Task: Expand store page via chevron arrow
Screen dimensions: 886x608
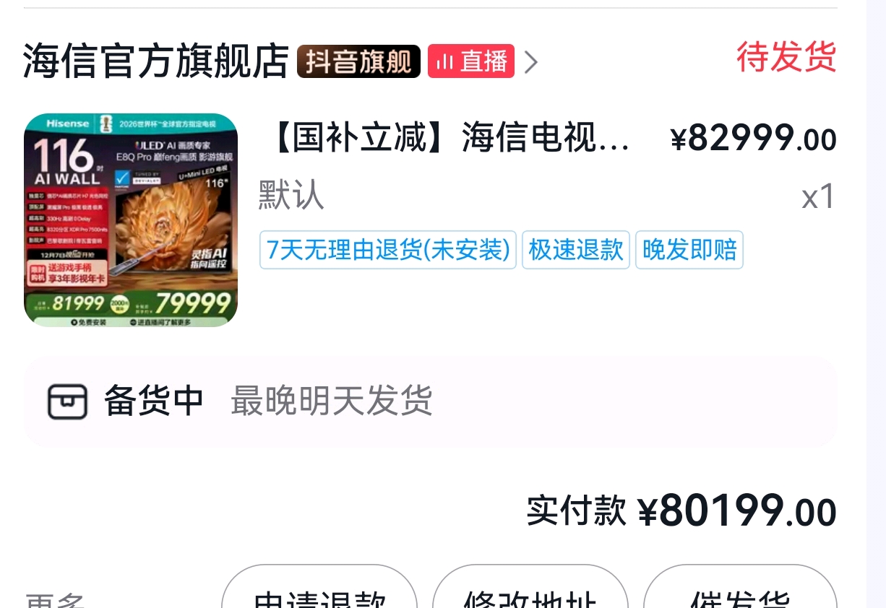Action: (531, 62)
